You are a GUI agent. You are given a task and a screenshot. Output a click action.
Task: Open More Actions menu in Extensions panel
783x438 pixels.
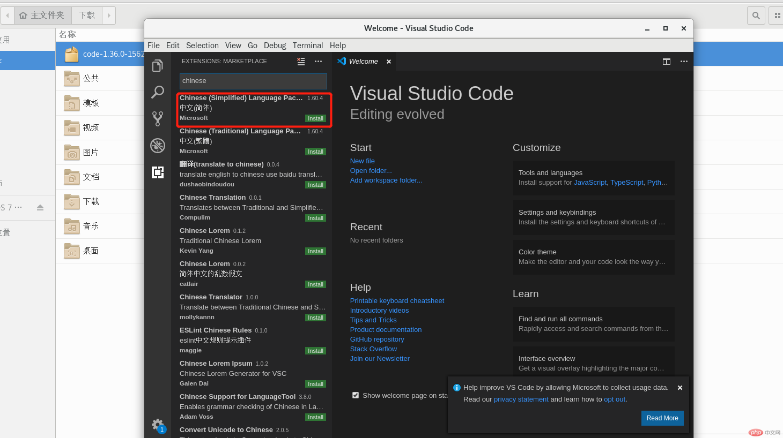coord(318,62)
